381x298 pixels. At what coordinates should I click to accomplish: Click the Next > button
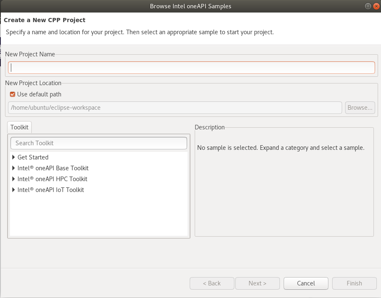coord(257,283)
